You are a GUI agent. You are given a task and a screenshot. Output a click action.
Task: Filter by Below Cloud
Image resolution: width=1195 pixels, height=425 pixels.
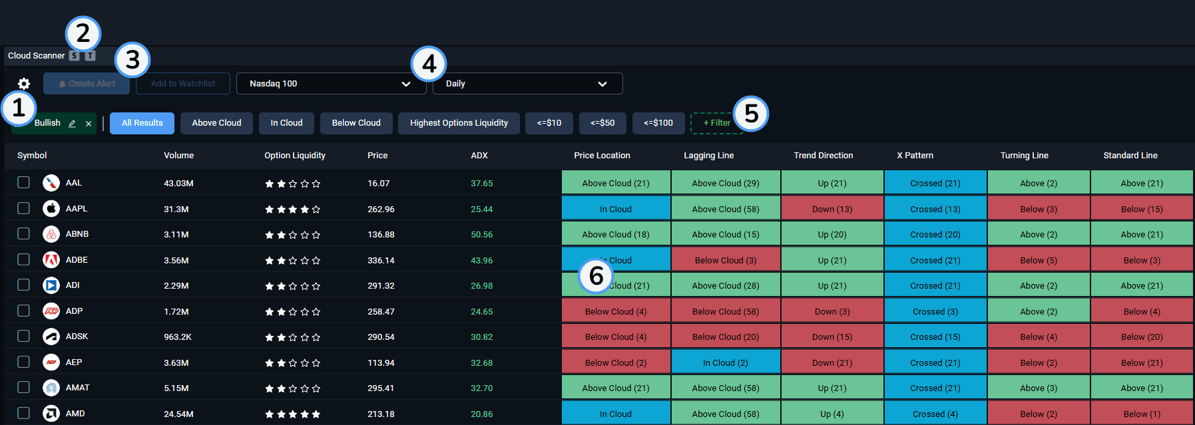pos(356,123)
